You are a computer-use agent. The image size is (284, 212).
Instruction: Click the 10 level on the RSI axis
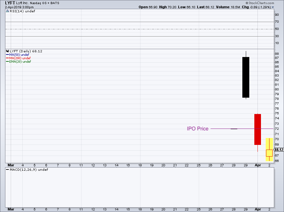coord(277,43)
